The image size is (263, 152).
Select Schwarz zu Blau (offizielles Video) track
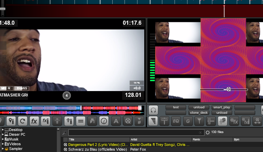point(98,149)
